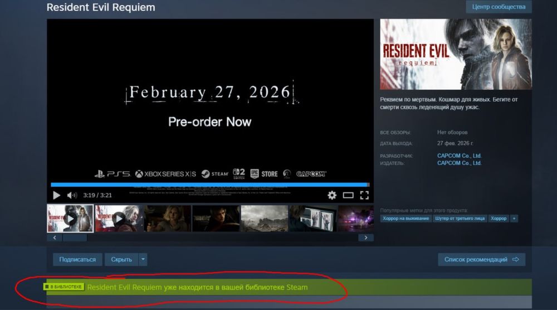Enter fullscreen video mode

coord(364,195)
